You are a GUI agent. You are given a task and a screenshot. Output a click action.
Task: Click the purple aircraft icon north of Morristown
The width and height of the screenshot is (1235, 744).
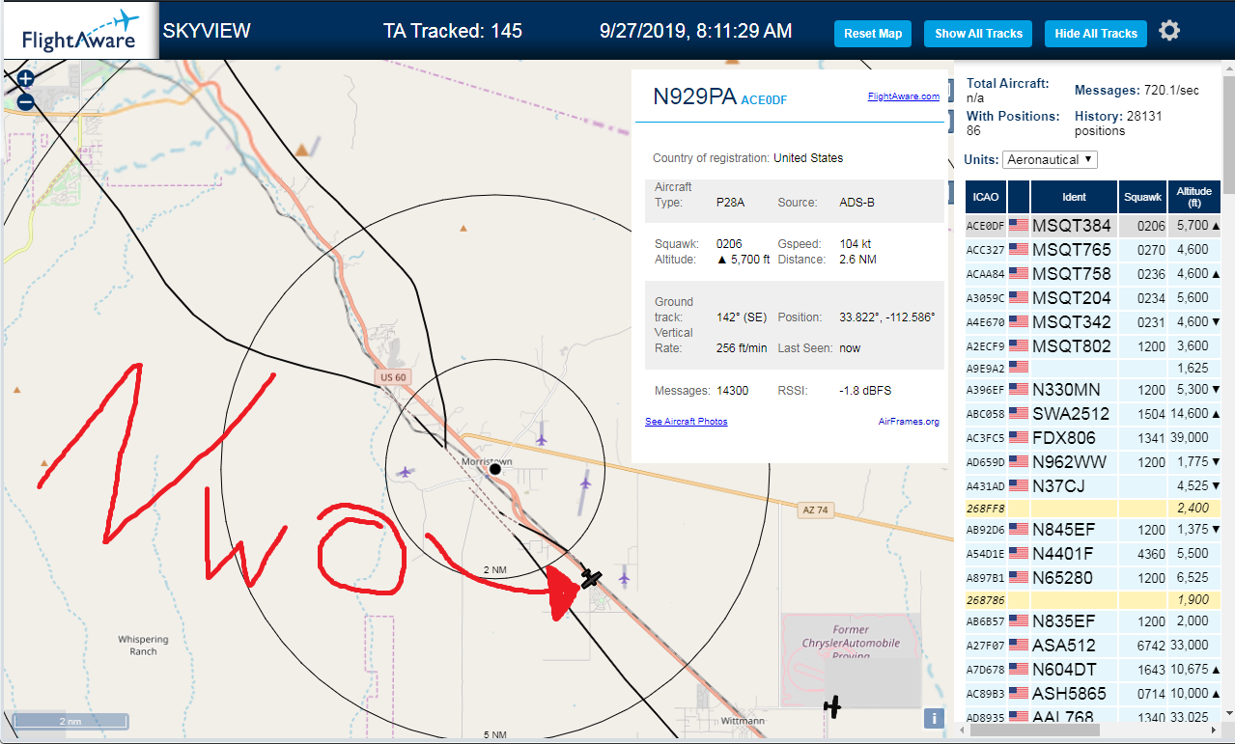[542, 439]
